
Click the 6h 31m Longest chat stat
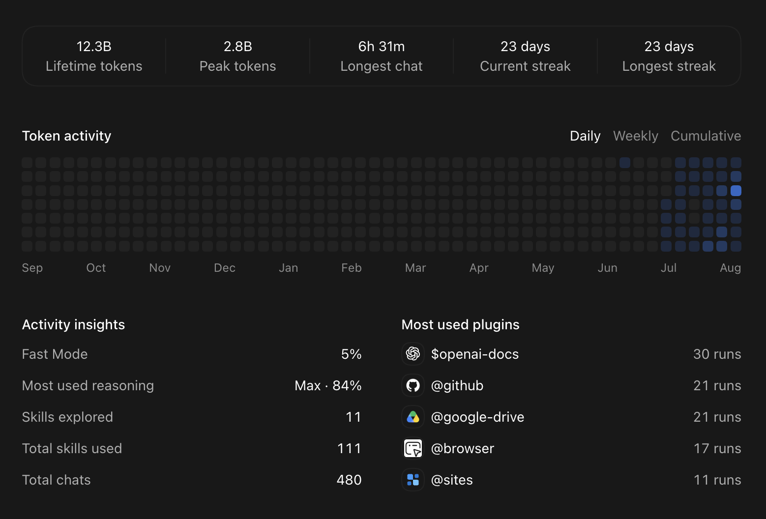(x=382, y=56)
